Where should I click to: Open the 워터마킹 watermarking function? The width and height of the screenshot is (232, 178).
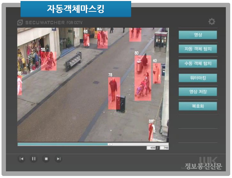[198, 78]
